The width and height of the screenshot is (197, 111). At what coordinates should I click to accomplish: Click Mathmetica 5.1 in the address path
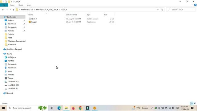[x=27, y=10]
